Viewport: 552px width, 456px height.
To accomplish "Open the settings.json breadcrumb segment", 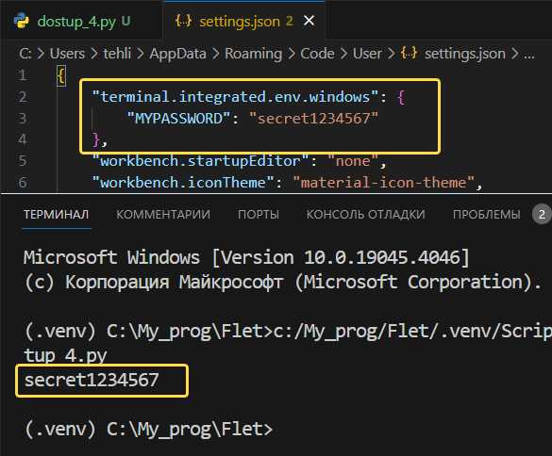I will point(464,54).
